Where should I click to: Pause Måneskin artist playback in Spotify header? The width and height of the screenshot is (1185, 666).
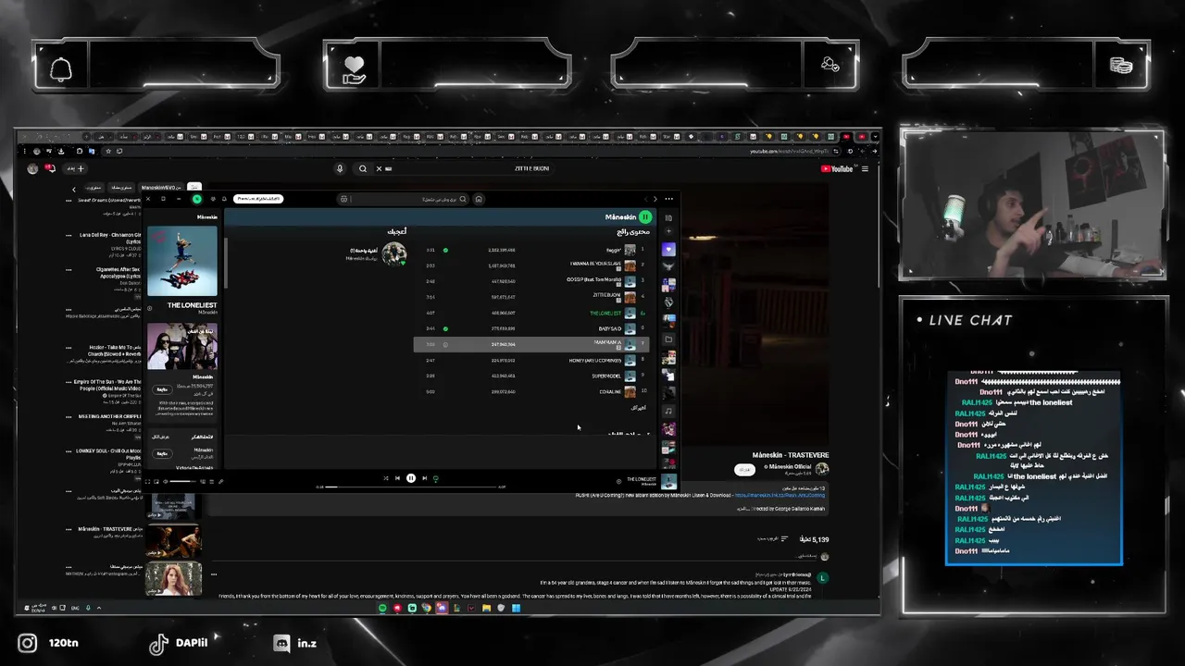tap(645, 216)
